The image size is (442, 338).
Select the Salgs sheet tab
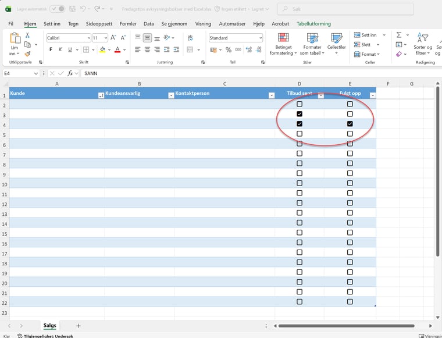[x=49, y=325]
